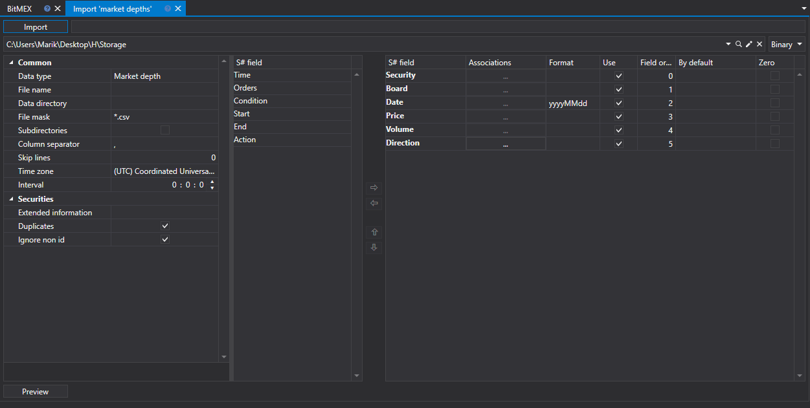Screen dimensions: 810x408
Task: Select Start in the available fields list
Action: pos(291,114)
